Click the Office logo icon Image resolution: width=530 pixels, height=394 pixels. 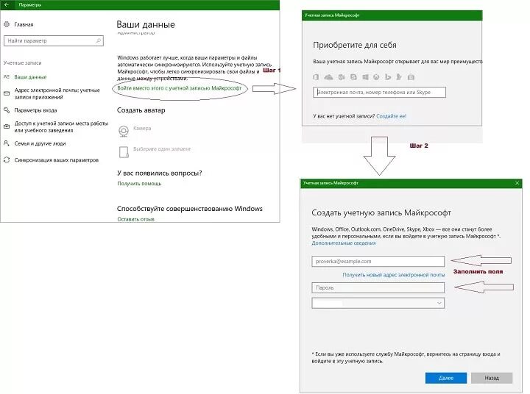[316, 77]
